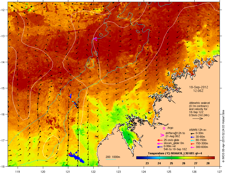Click the '(0.1m contours)' text

pyautogui.click(x=199, y=106)
